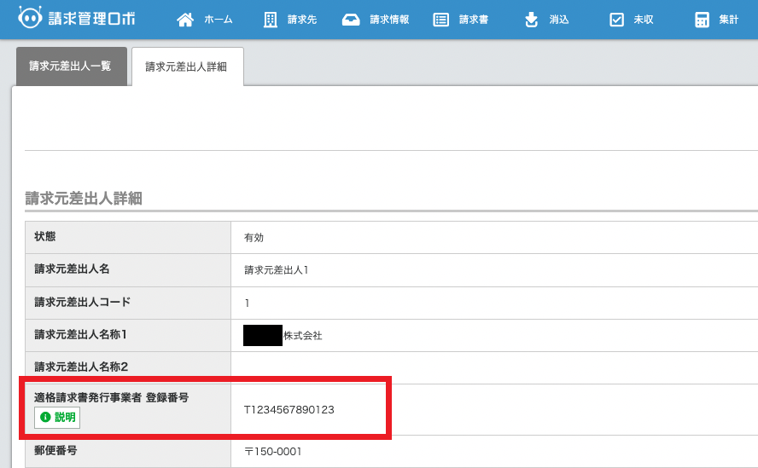Go to ホーム via the house icon
758x468 pixels.
click(x=184, y=20)
